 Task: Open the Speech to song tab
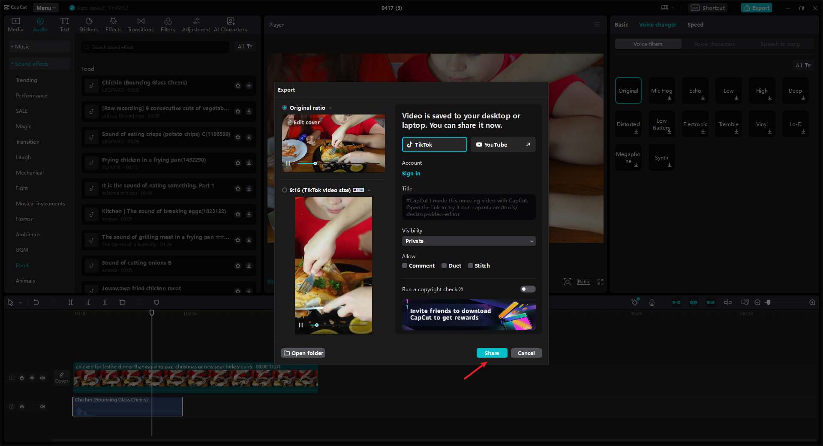[x=780, y=44]
